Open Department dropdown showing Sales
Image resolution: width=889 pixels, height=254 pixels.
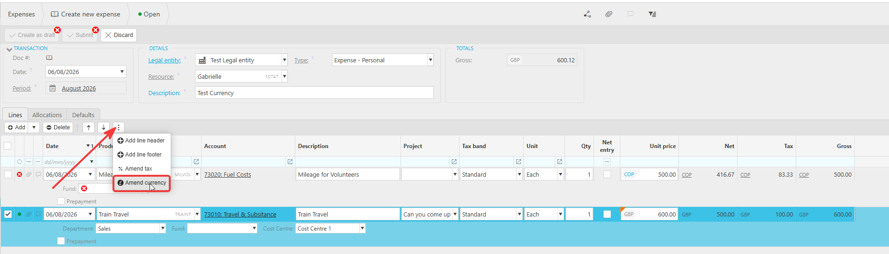[x=163, y=228]
